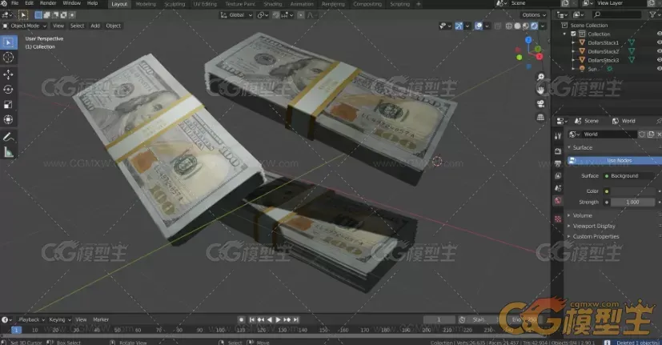Switch to solid viewport shading
The height and width of the screenshot is (345, 662).
(517, 26)
